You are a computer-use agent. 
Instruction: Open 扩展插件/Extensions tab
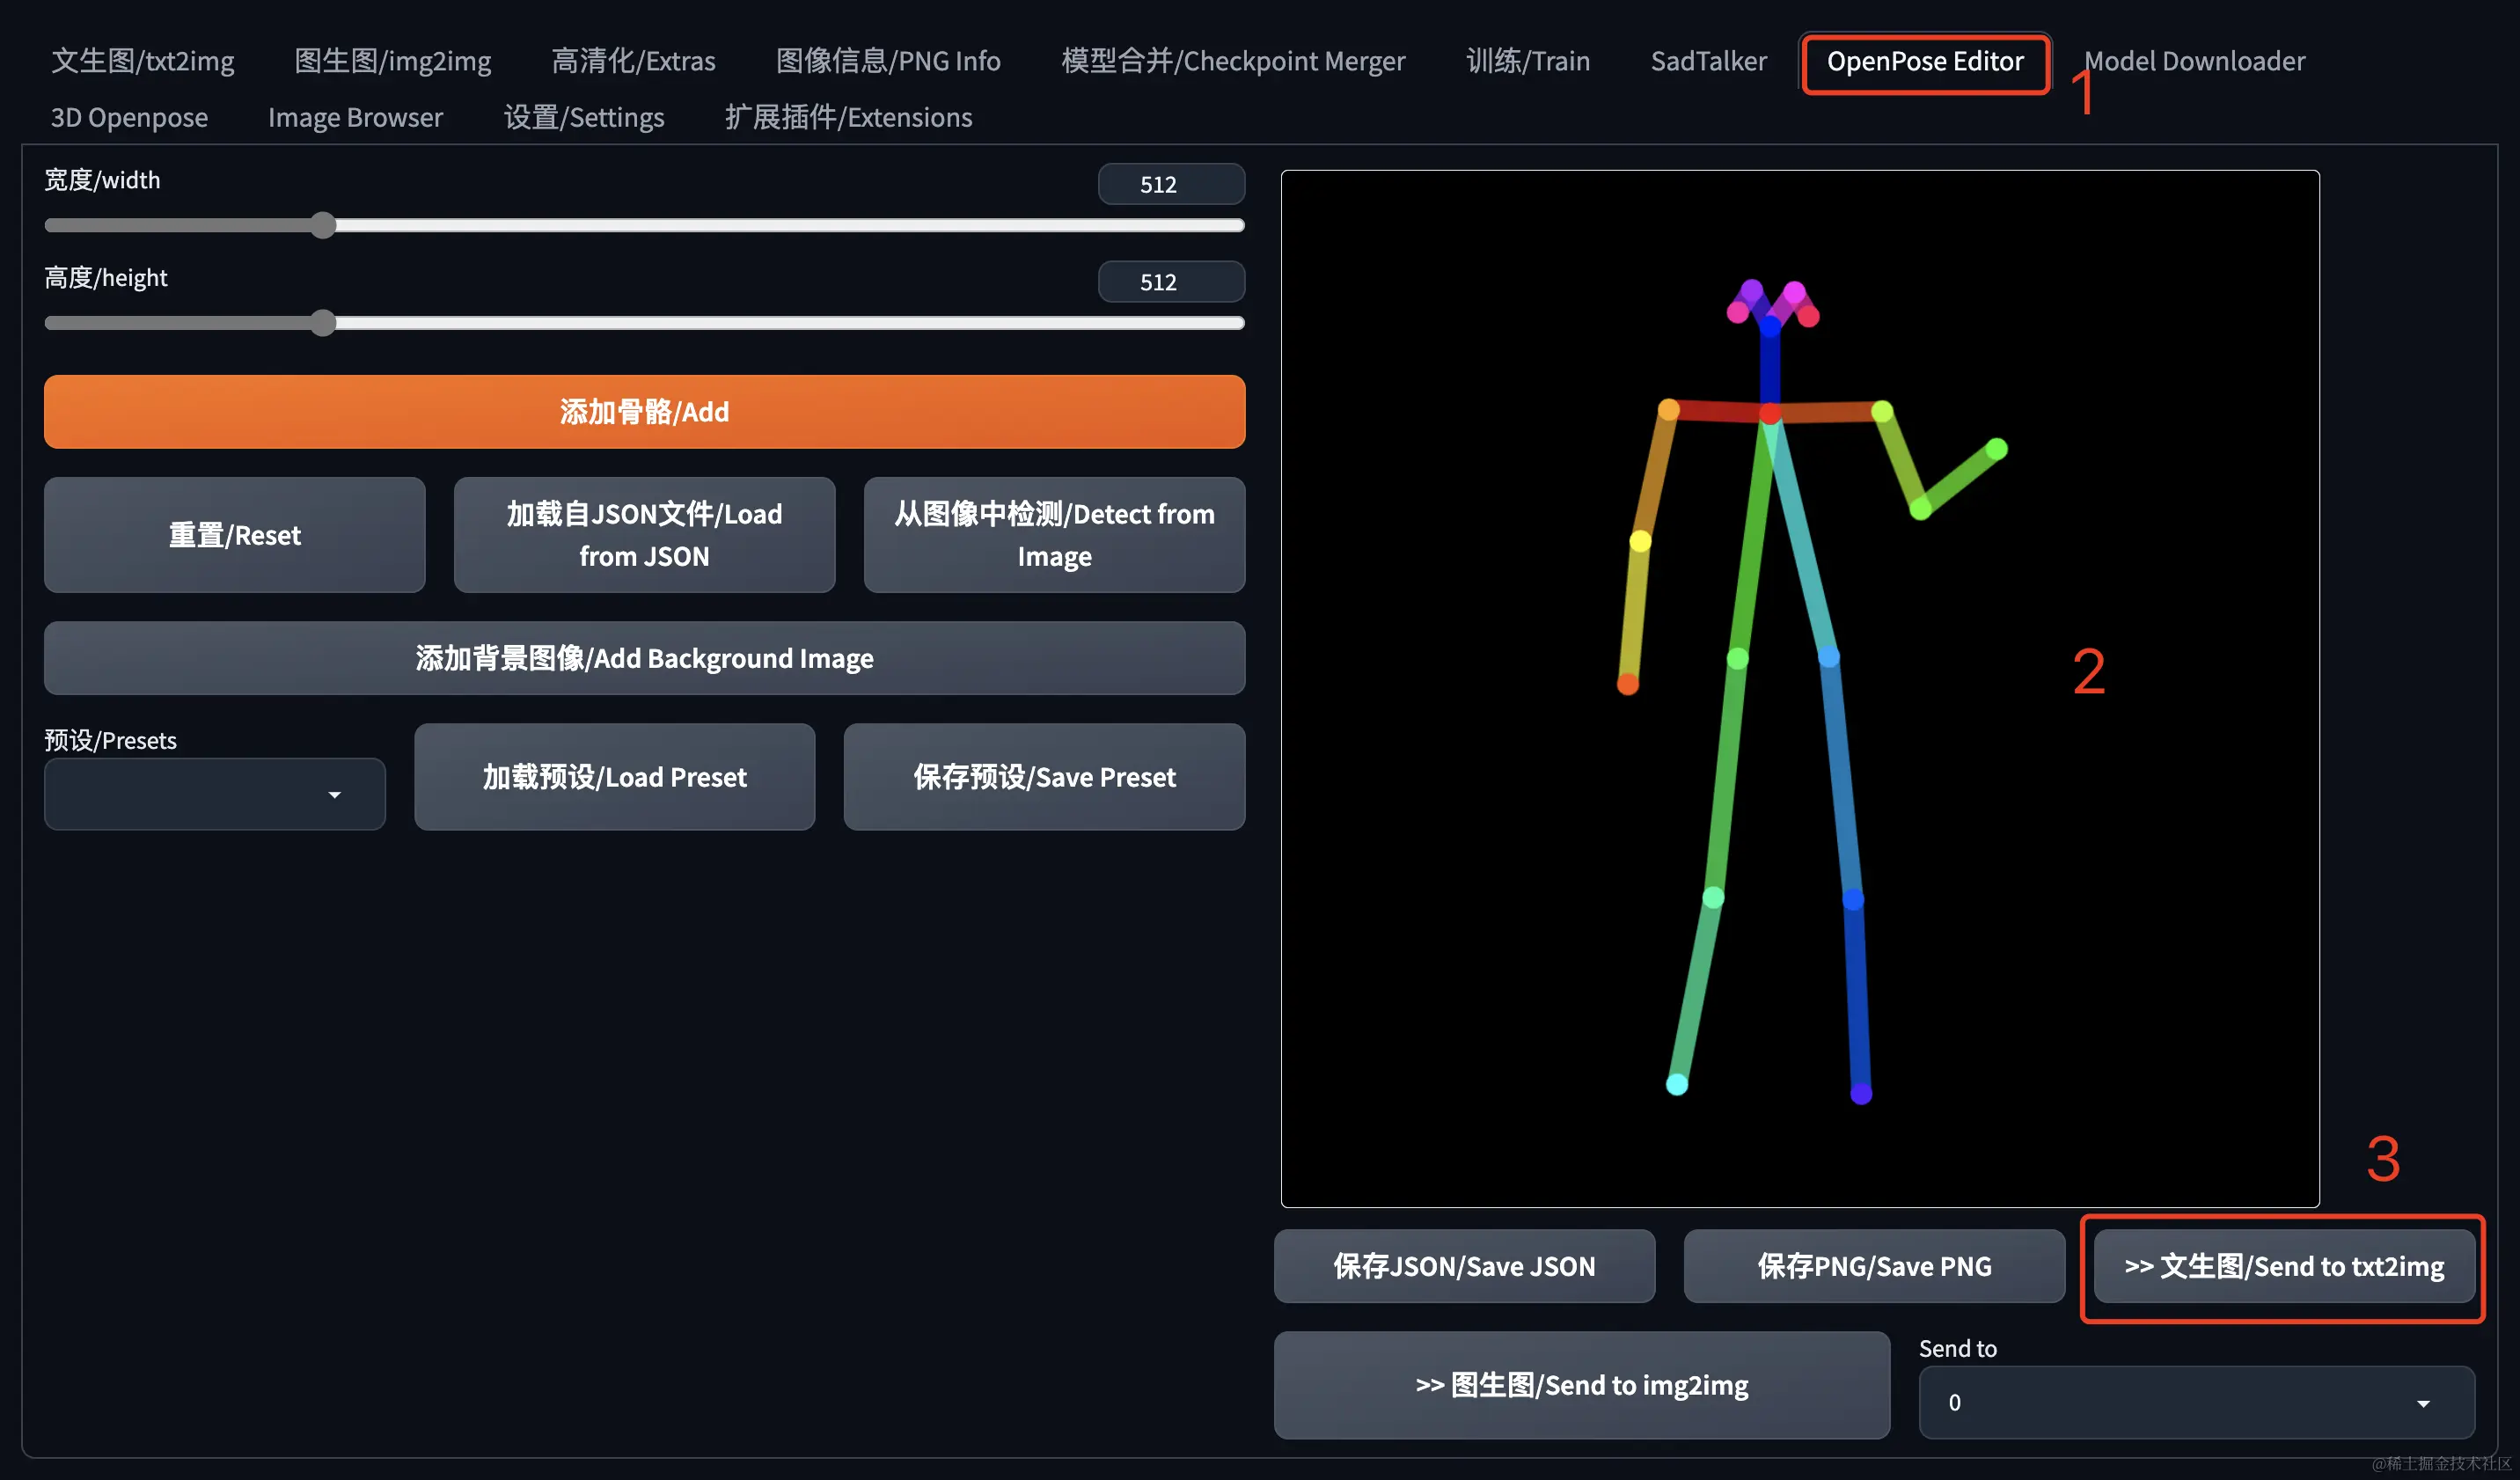coord(848,117)
